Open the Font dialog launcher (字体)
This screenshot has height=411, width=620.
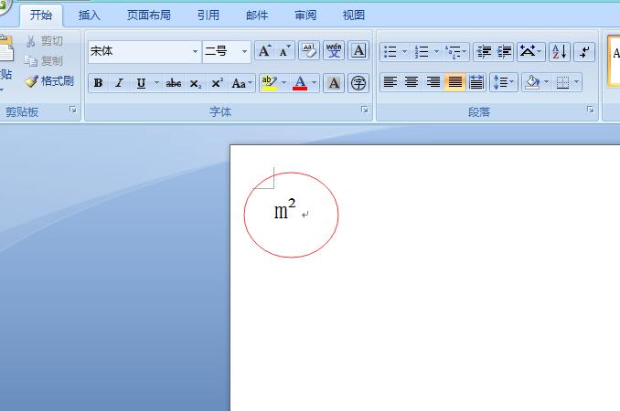365,110
